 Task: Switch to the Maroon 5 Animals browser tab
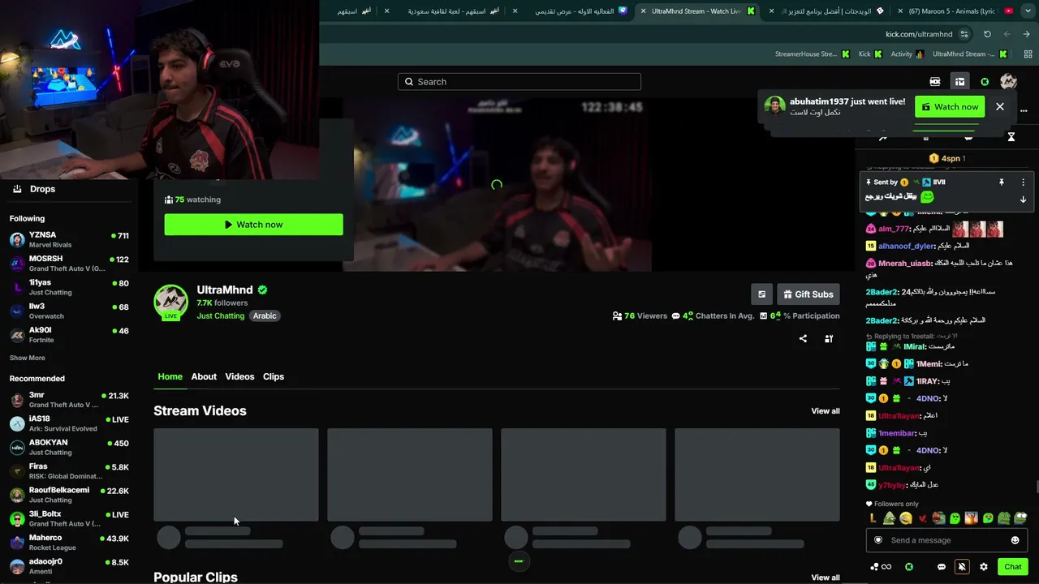click(x=957, y=11)
